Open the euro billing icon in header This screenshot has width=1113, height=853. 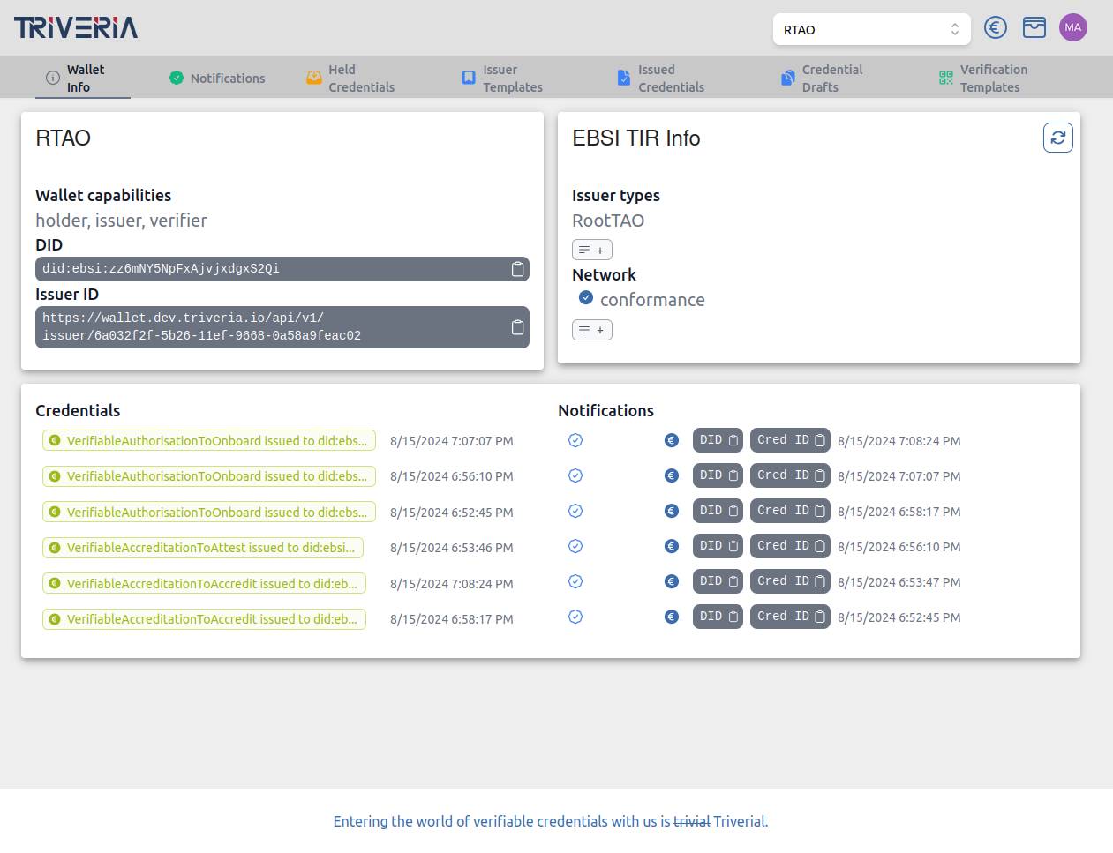coord(996,28)
